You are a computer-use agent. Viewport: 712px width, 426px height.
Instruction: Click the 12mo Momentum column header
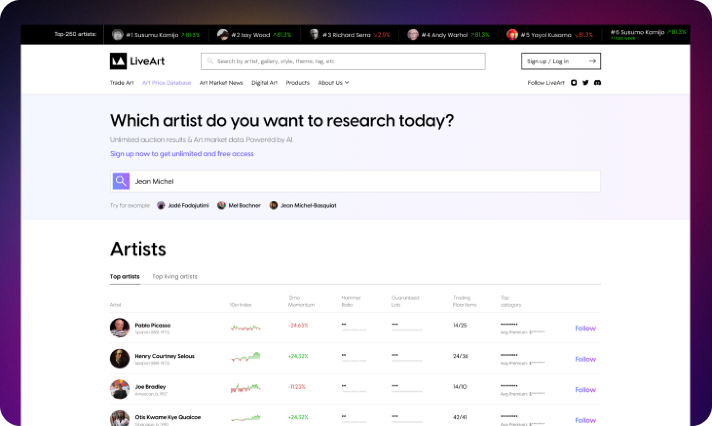(301, 301)
